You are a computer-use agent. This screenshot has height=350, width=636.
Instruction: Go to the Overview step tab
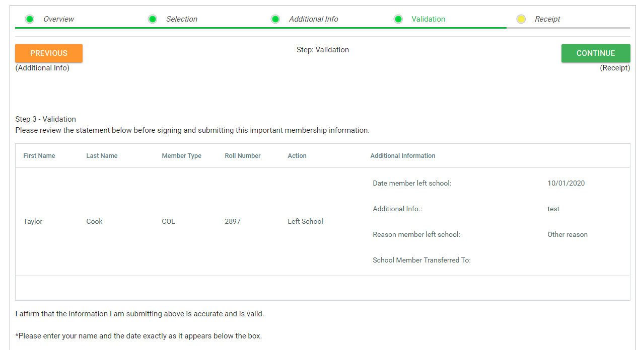58,19
